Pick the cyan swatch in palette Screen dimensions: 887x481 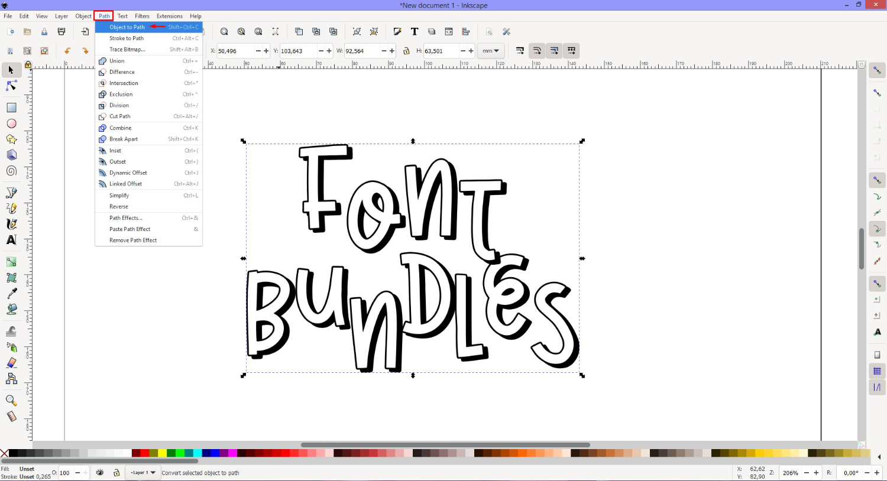point(198,453)
